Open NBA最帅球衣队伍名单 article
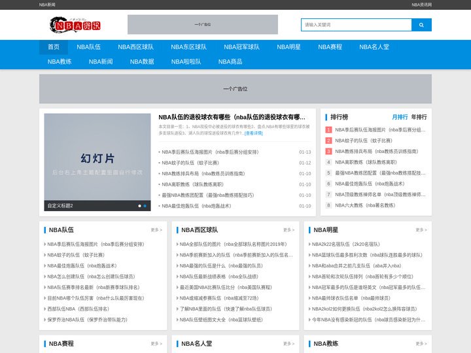Screen dimensions: 471x353 [351, 298]
